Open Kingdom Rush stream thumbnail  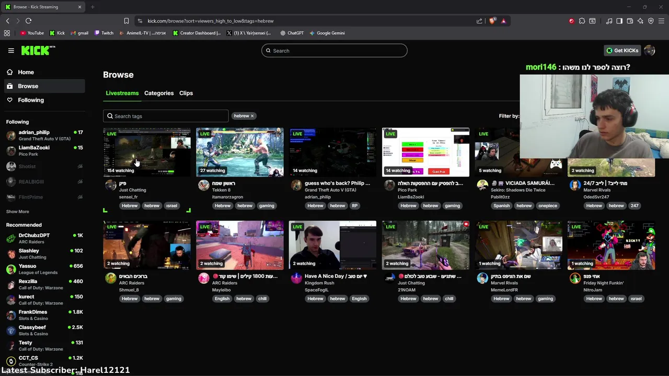click(x=332, y=245)
